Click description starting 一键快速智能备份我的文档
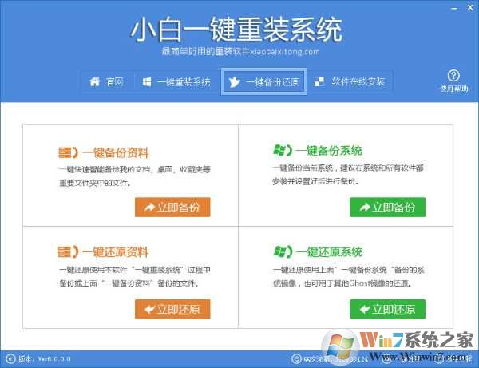This screenshot has height=368, width=479. (x=135, y=176)
